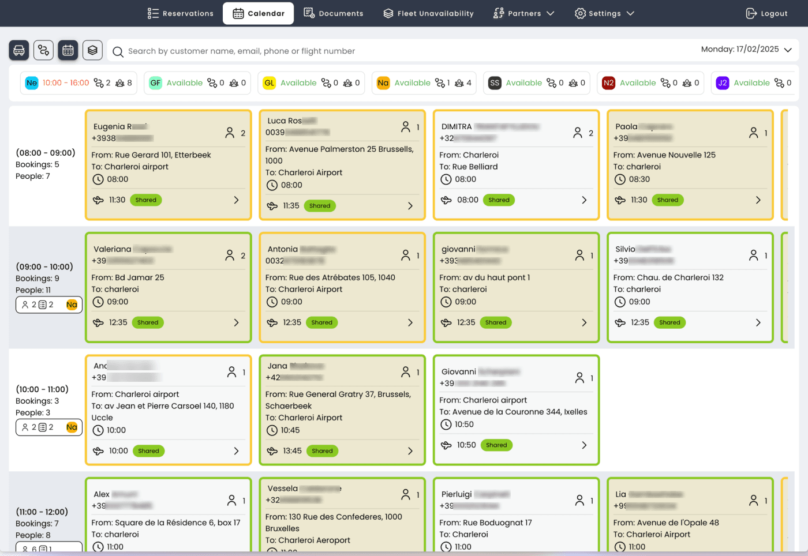
Task: Click Shared tag on Anc 10:00 card
Action: pyautogui.click(x=148, y=451)
